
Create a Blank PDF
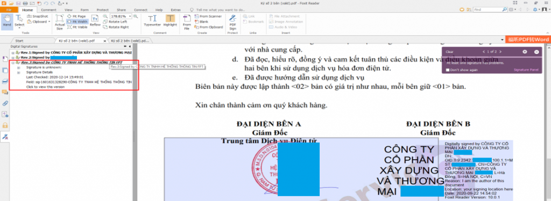[201, 22]
